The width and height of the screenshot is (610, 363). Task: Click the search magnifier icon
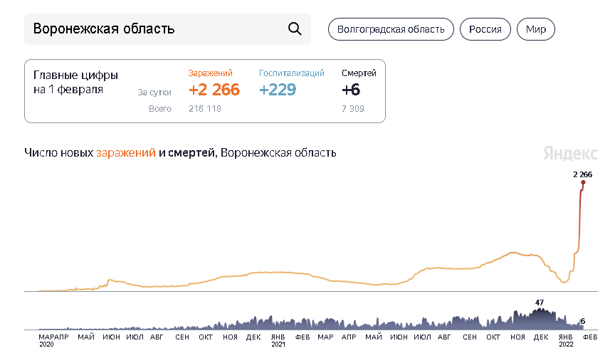click(x=295, y=29)
